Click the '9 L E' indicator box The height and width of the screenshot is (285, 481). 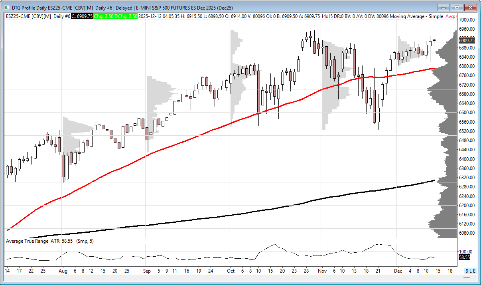pos(471,271)
